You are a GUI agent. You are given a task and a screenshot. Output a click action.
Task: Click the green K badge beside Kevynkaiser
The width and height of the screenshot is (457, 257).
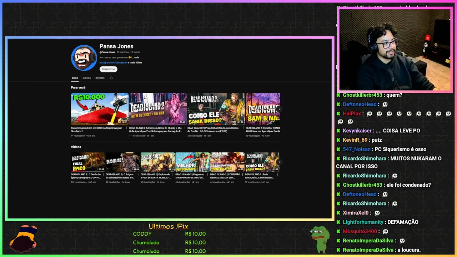click(338, 131)
